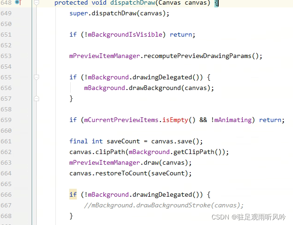Click the return keyword on line 651
This screenshot has width=293, height=225.
[x=181, y=35]
